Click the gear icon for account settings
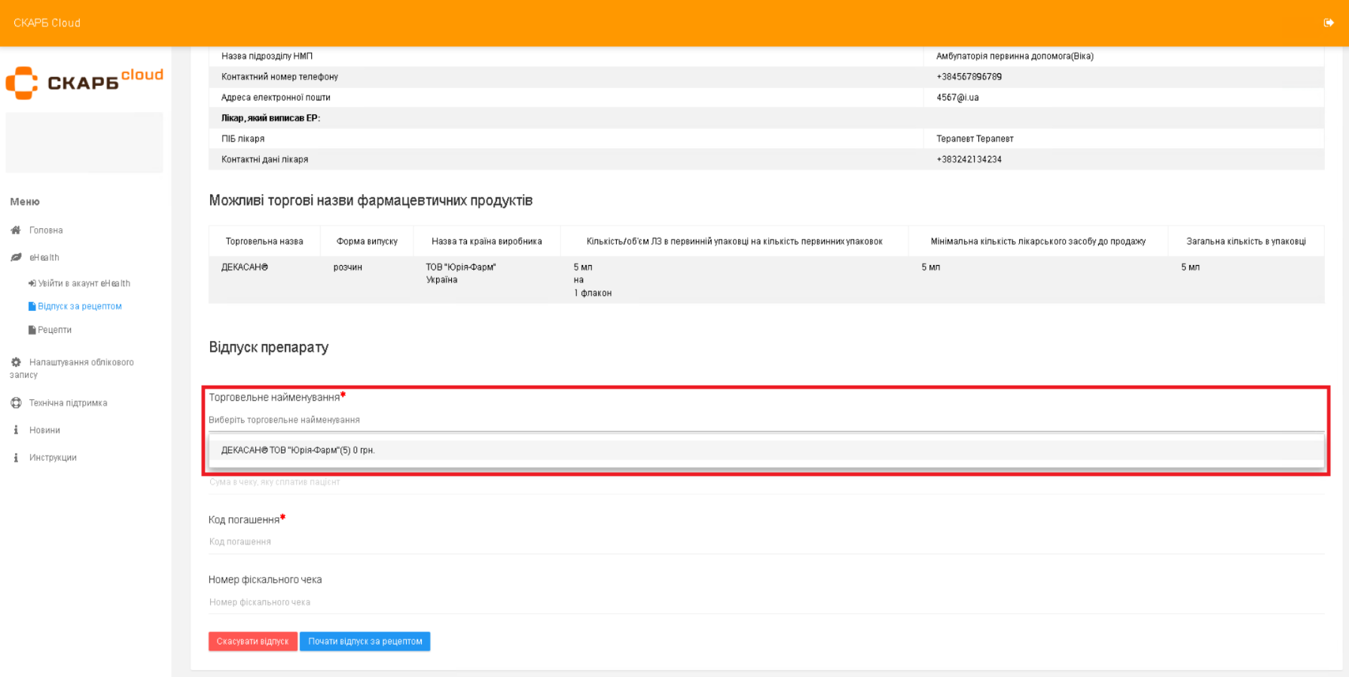Screen dimensions: 1349x677 pyautogui.click(x=16, y=362)
